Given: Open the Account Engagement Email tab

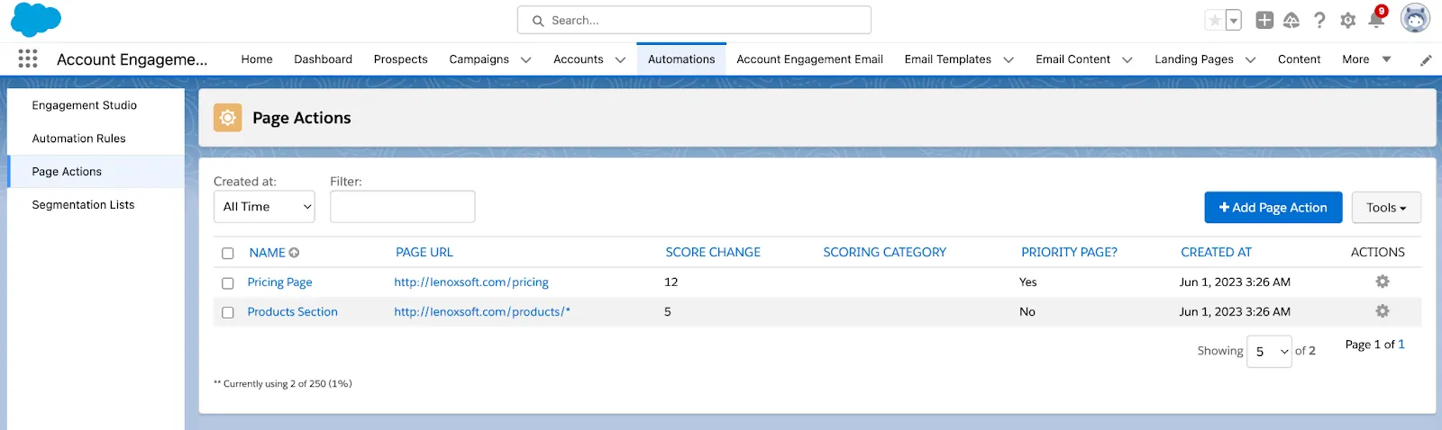Looking at the screenshot, I should pos(809,59).
